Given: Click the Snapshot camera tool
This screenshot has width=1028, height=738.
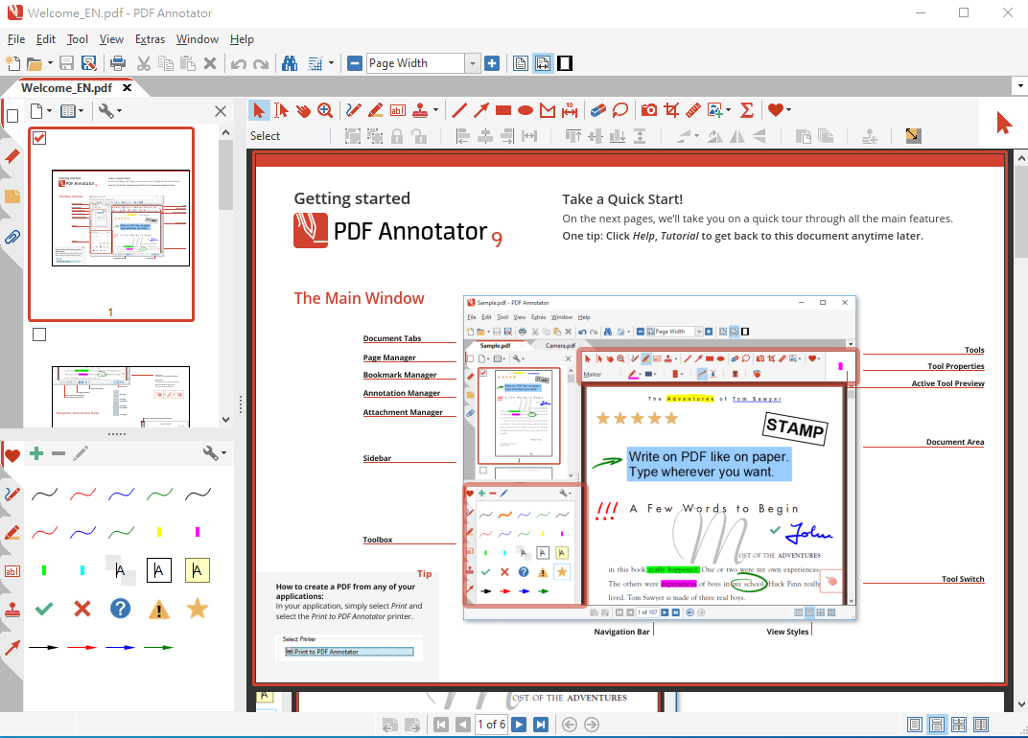Looking at the screenshot, I should (x=649, y=110).
